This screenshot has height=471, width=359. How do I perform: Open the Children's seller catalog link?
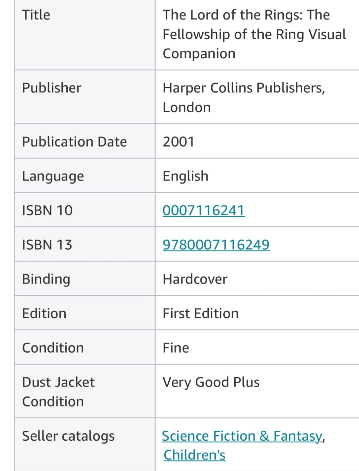pos(195,455)
